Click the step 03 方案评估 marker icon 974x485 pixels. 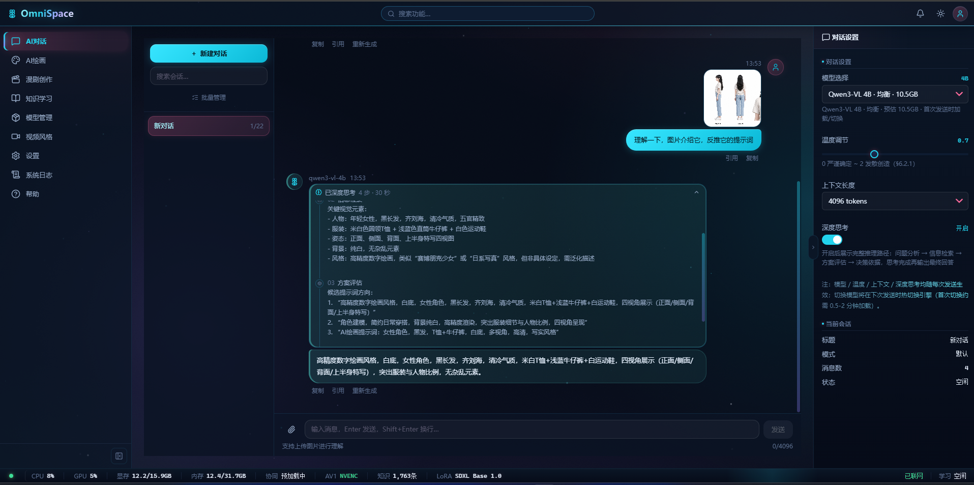[319, 283]
